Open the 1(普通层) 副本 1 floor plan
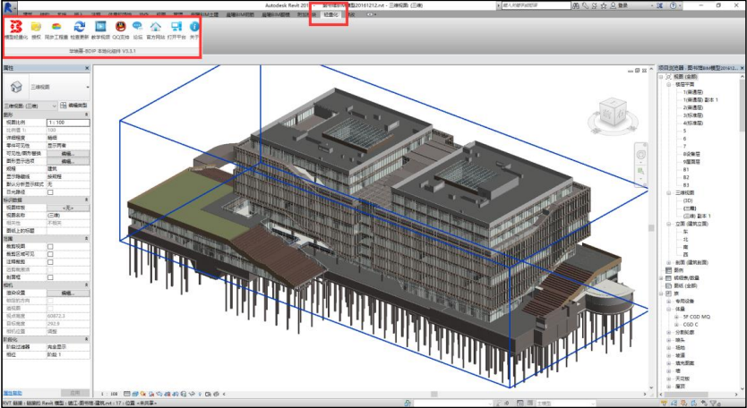 coord(700,100)
